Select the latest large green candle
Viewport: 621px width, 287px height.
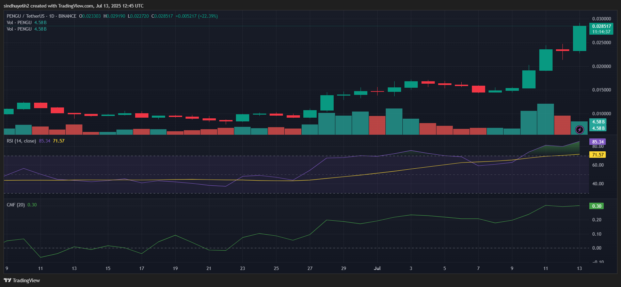click(x=579, y=38)
